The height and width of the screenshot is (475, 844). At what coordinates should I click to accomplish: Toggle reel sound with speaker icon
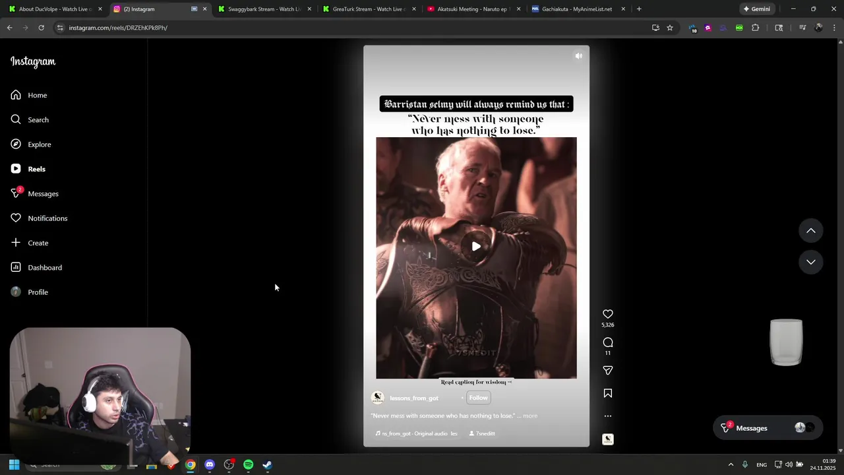pyautogui.click(x=578, y=56)
